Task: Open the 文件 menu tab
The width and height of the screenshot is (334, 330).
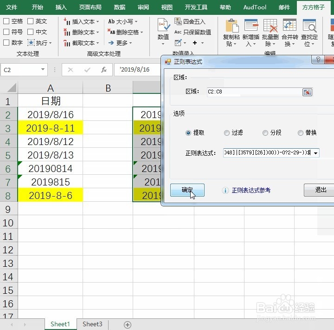Action: pos(12,7)
